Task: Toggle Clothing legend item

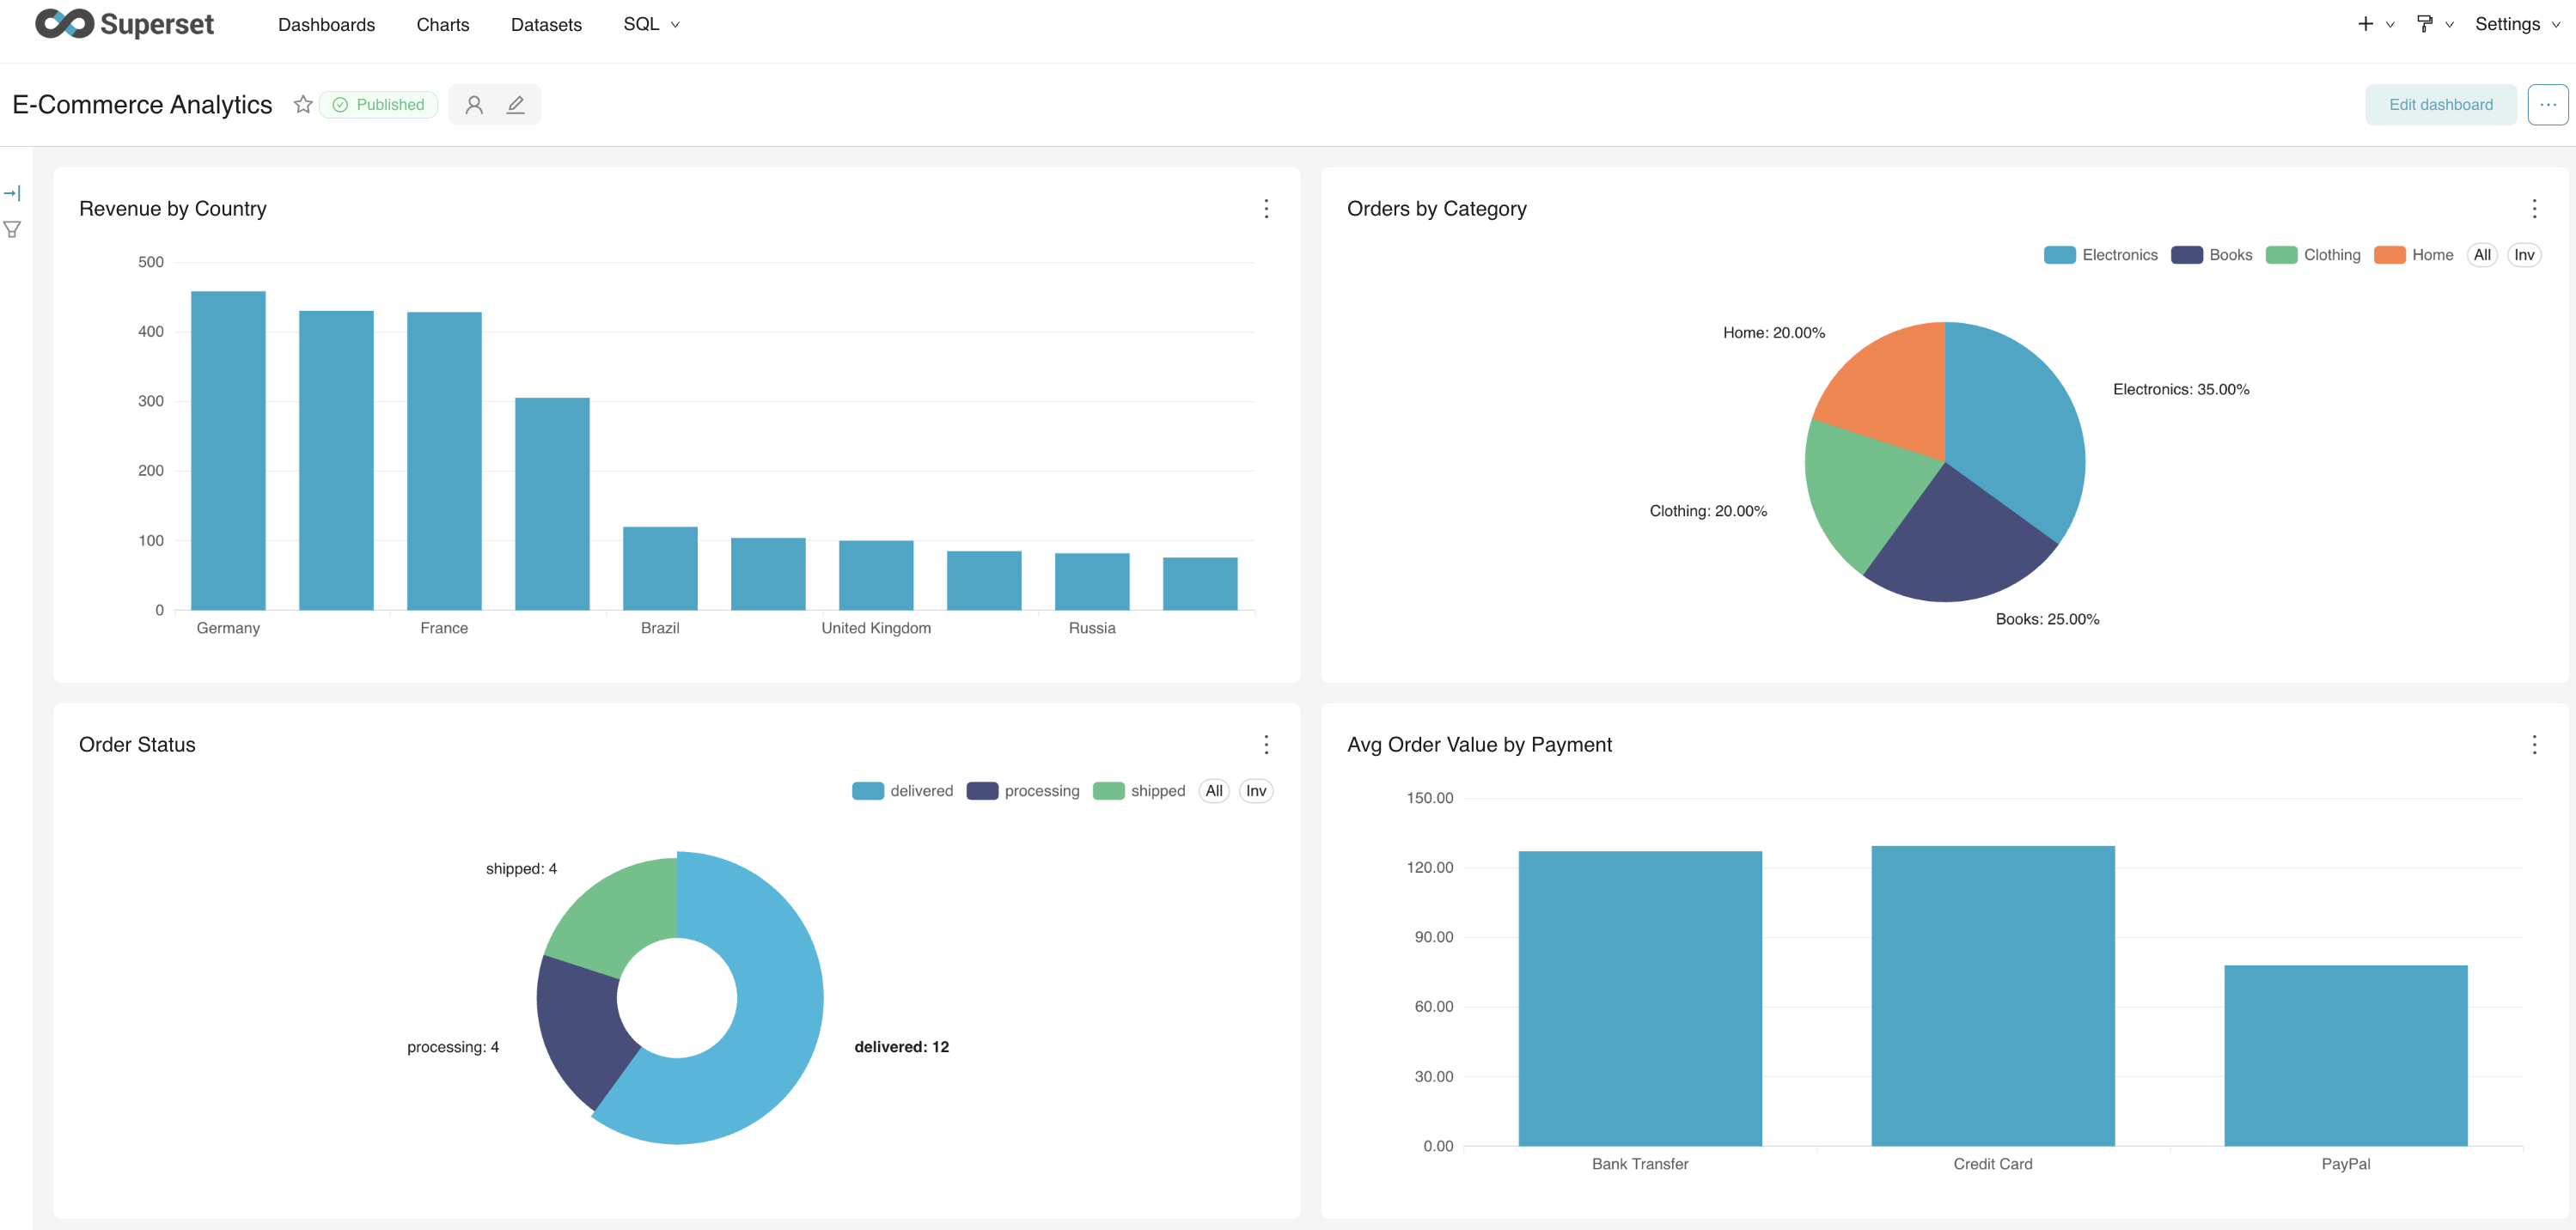Action: click(2313, 255)
